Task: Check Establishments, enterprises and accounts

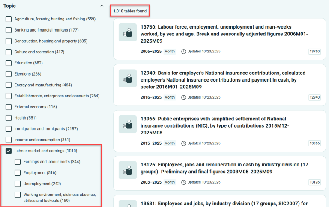Action: click(9, 96)
